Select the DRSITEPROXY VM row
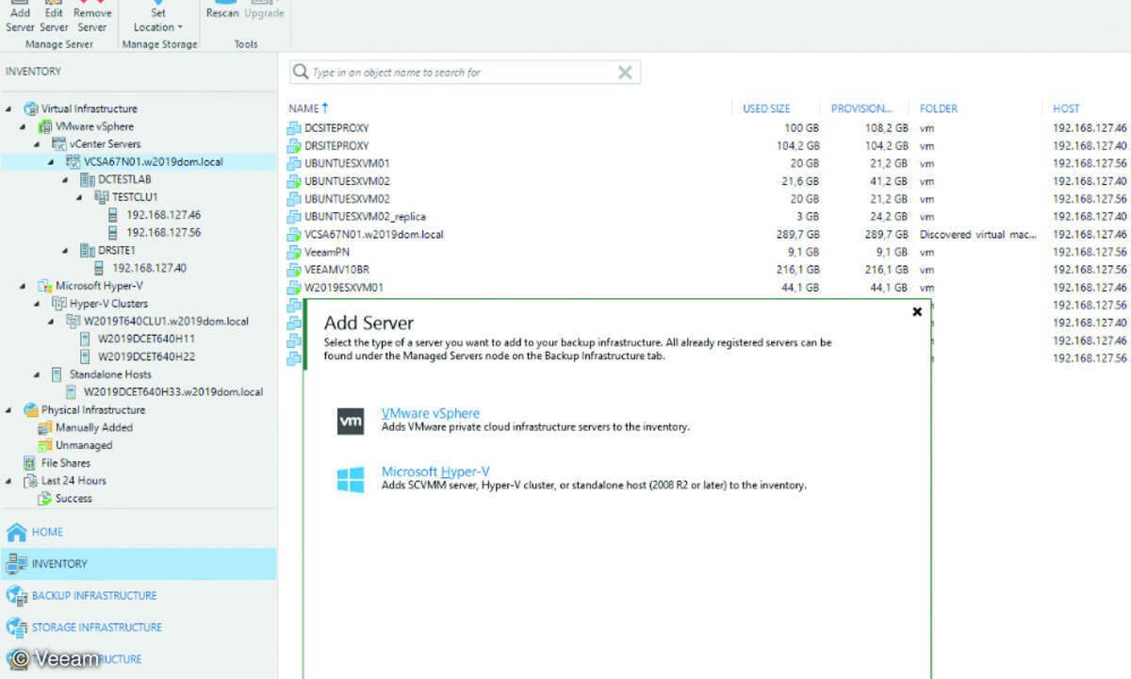The image size is (1131, 679). pyautogui.click(x=708, y=145)
